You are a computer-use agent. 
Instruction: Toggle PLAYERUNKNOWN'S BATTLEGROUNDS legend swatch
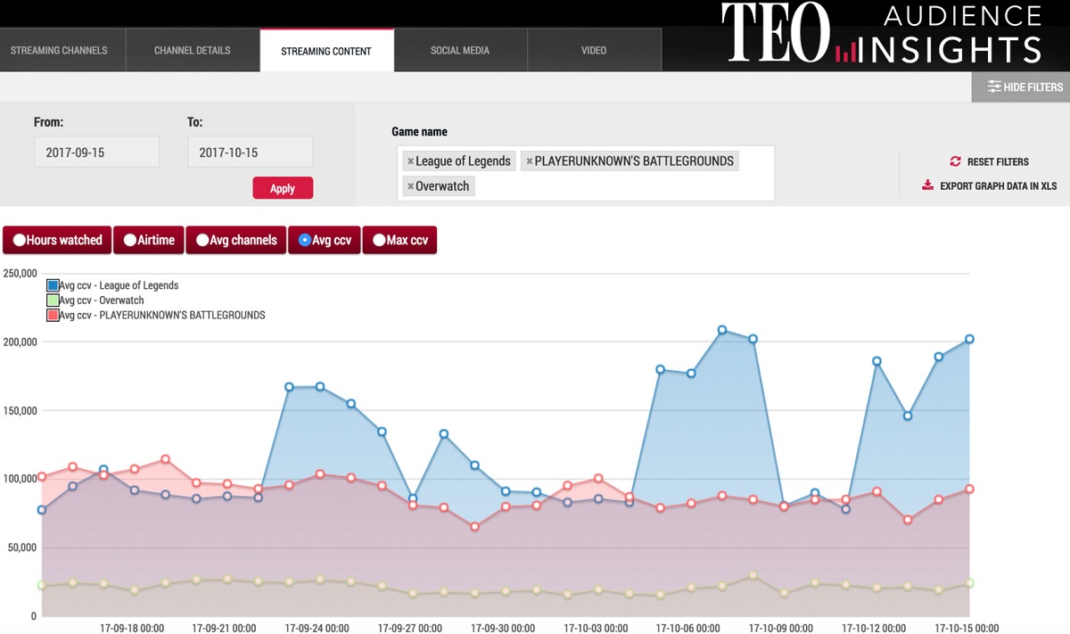click(x=53, y=316)
